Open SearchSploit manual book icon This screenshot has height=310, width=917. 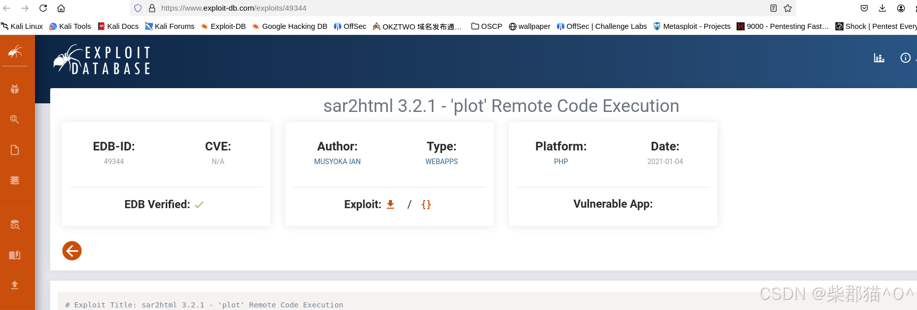[15, 255]
